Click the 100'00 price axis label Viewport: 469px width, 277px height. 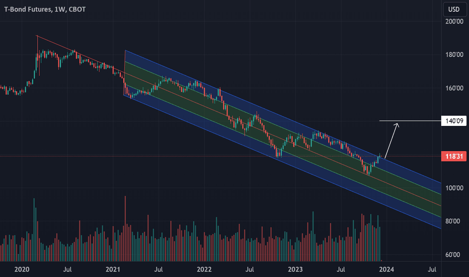(x=454, y=188)
